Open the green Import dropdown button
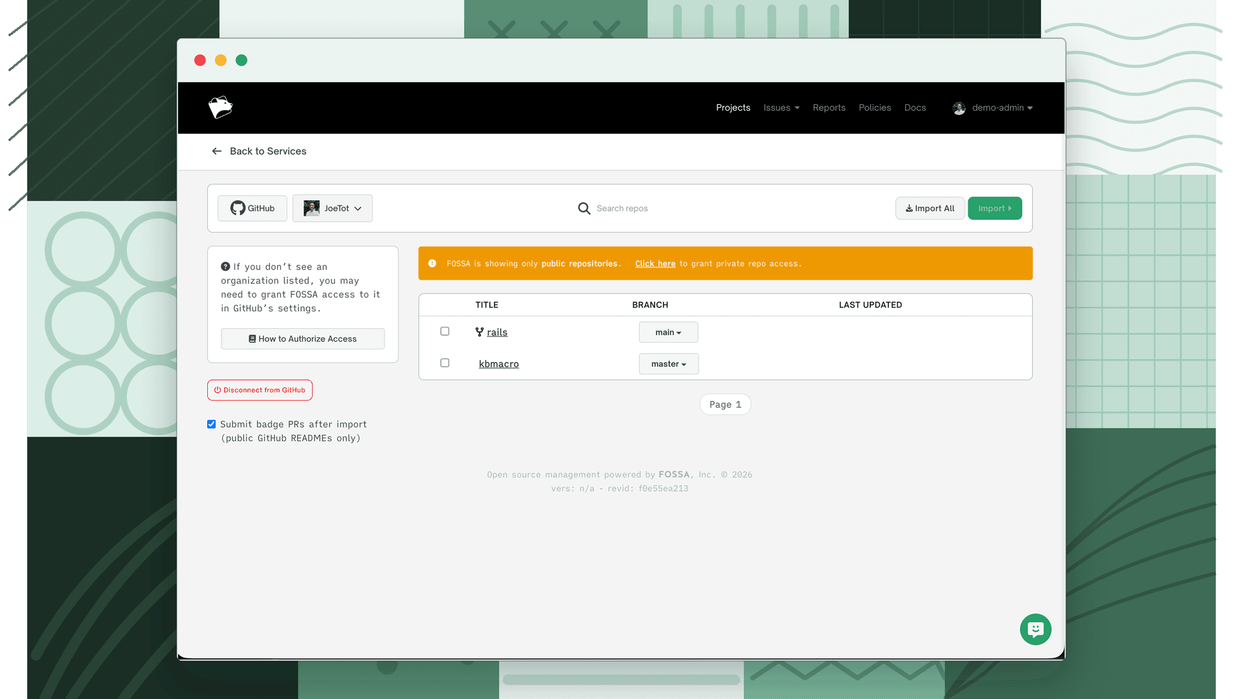This screenshot has height=699, width=1243. [x=994, y=208]
